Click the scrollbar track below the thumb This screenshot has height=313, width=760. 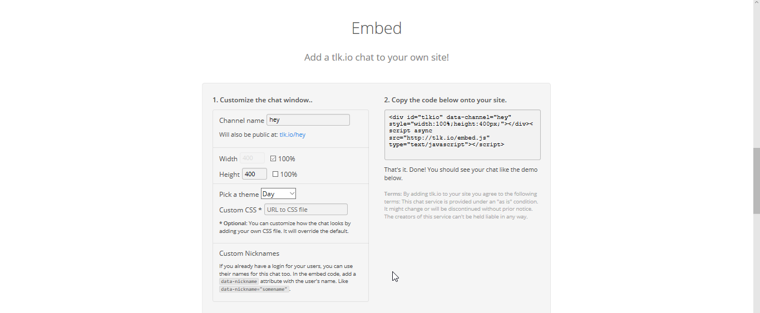pyautogui.click(x=756, y=261)
